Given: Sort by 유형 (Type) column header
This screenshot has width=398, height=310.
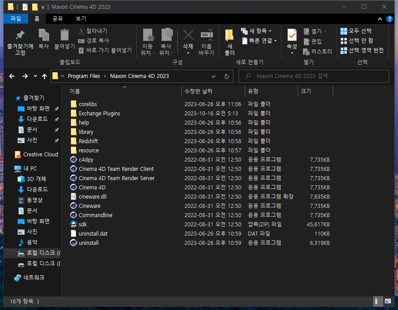Looking at the screenshot, I should (253, 92).
